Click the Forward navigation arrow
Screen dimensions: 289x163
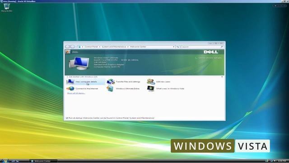[x=72, y=47]
